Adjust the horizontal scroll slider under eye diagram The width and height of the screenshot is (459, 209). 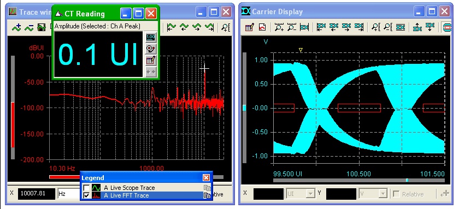pos(407,181)
